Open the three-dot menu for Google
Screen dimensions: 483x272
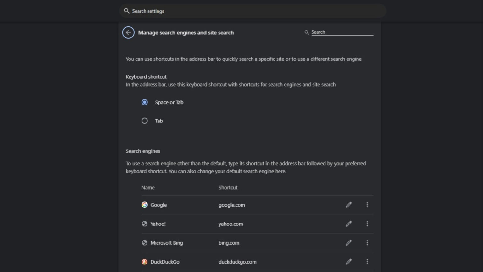coord(367,205)
